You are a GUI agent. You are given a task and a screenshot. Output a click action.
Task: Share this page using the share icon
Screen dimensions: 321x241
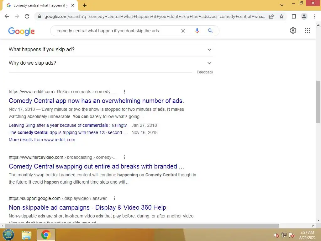click(271, 16)
